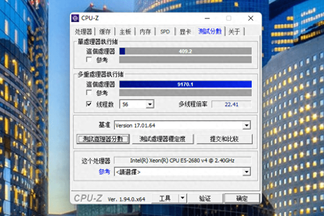
Task: Expand the 基准 Version 17.01.64 dropdown
Action: point(247,125)
